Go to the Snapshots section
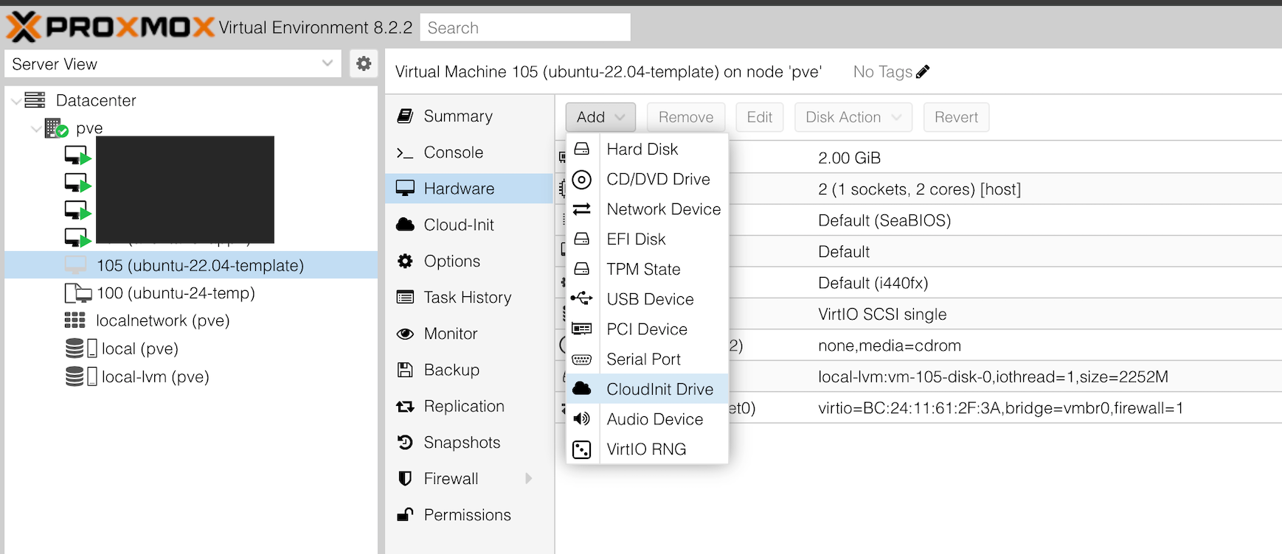 [x=461, y=442]
